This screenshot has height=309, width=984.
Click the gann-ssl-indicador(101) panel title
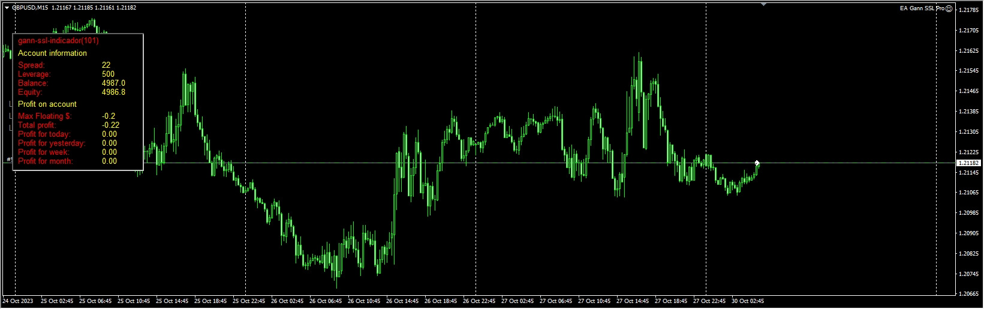[x=58, y=41]
